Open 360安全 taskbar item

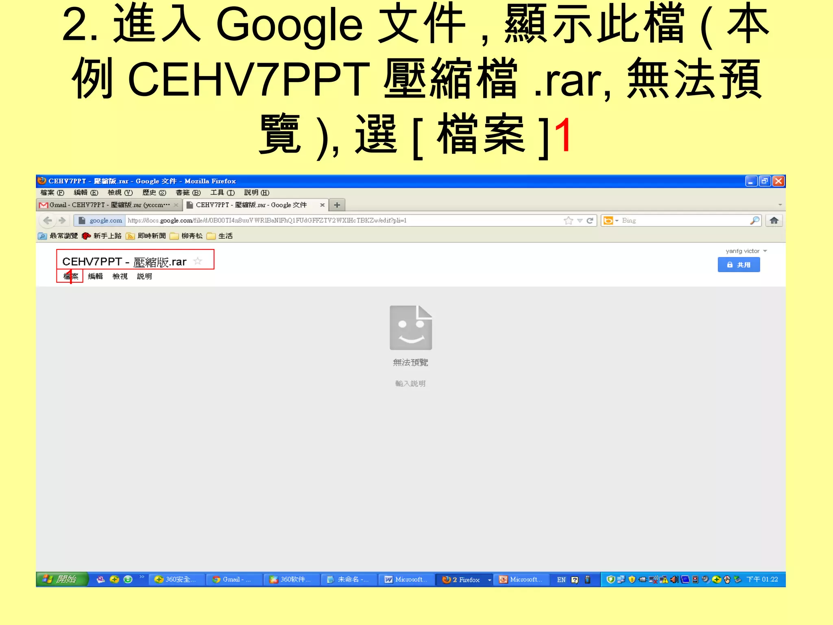click(176, 579)
